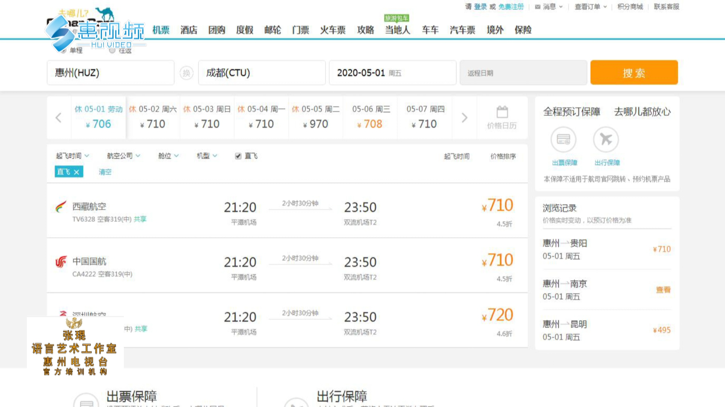725x407 pixels.
Task: Click the 西藏航空 airline logo
Action: coord(61,207)
